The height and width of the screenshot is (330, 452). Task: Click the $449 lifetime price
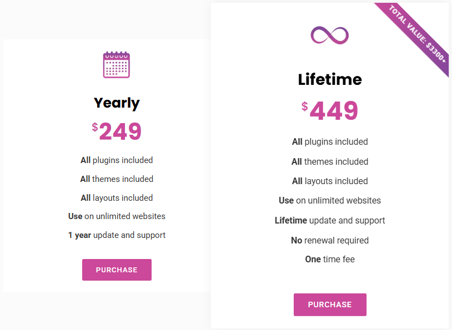330,110
